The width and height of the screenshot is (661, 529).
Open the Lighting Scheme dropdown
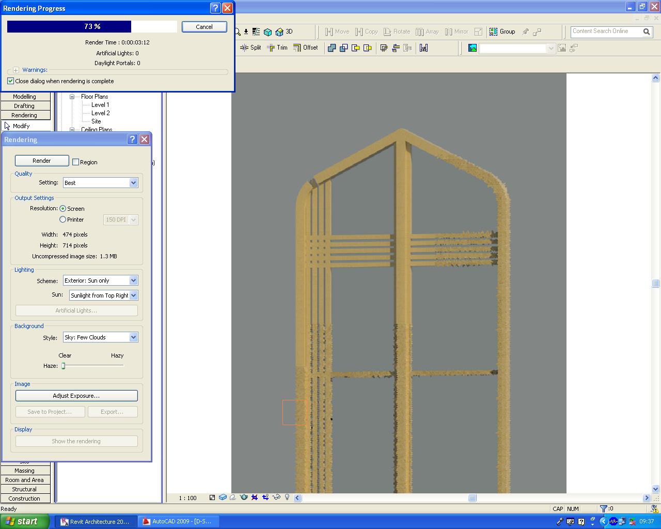pos(133,281)
